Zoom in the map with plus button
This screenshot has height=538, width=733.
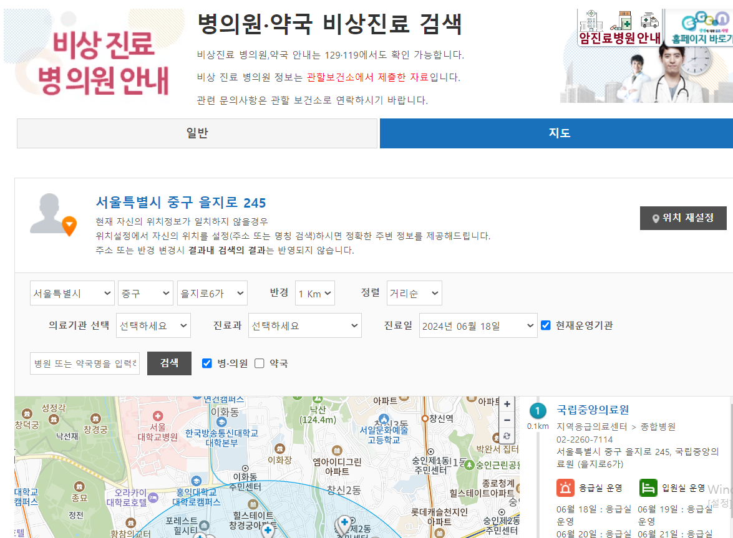(x=507, y=405)
